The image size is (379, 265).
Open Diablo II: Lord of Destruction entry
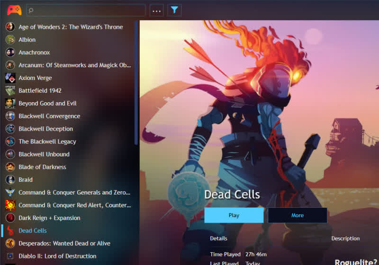point(57,256)
